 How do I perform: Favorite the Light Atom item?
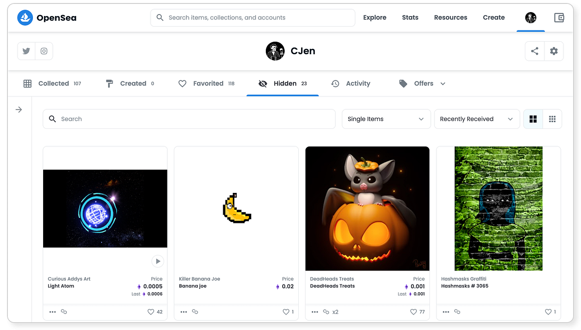click(151, 312)
